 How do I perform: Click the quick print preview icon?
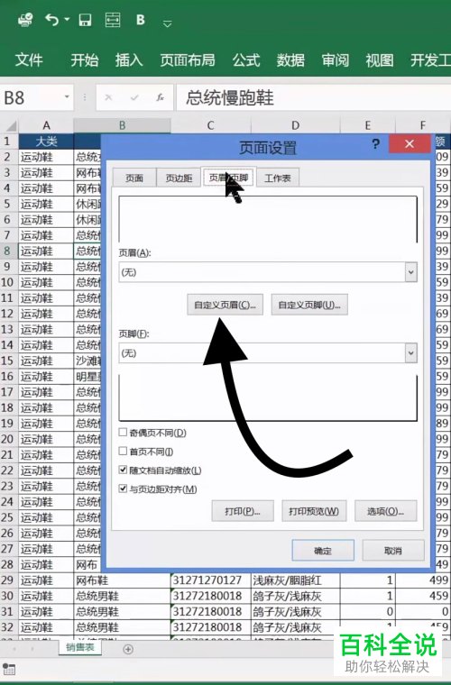point(25,20)
